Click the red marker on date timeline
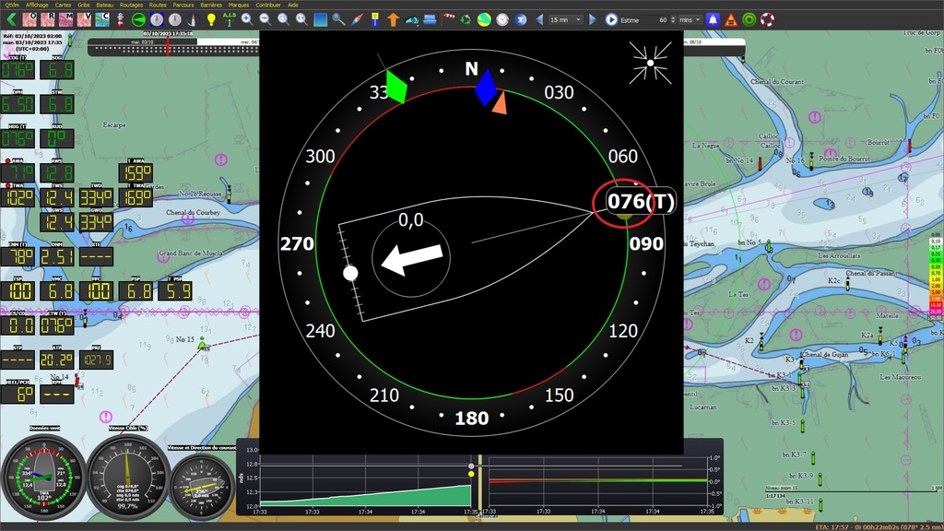The width and height of the screenshot is (944, 531). 168,48
